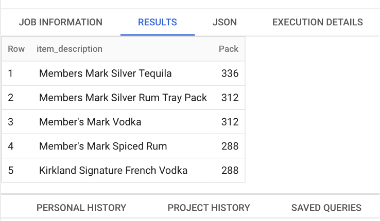This screenshot has height=221, width=380.
Task: Open the Personal History tab
Action: pyautogui.click(x=81, y=208)
